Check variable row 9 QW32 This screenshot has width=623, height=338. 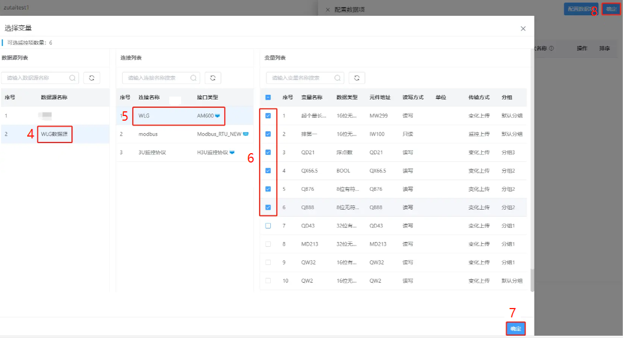(x=268, y=262)
